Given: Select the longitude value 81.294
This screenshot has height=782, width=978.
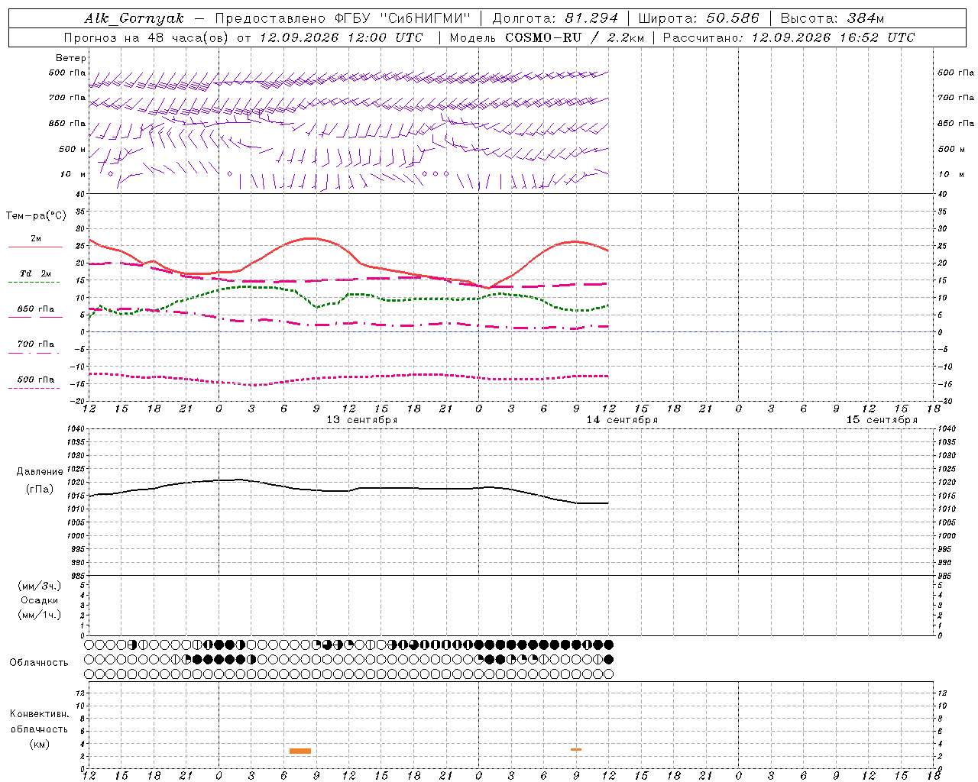Looking at the screenshot, I should point(591,18).
